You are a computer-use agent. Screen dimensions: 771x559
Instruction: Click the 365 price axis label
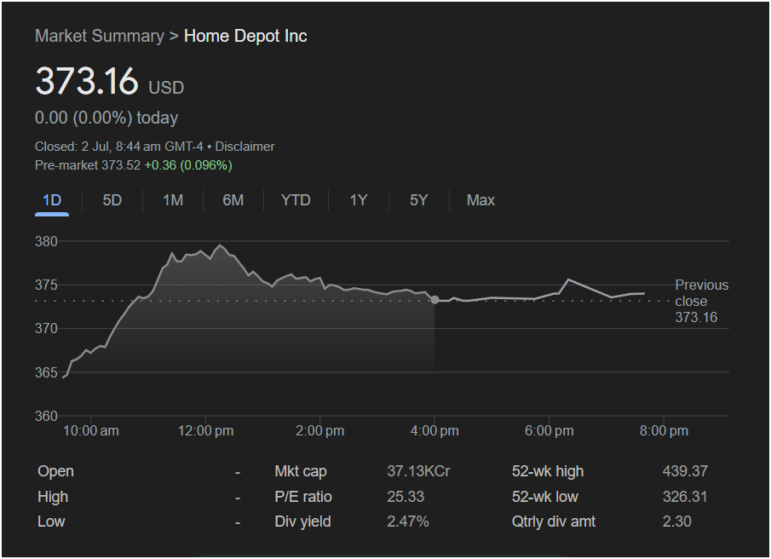click(x=46, y=372)
